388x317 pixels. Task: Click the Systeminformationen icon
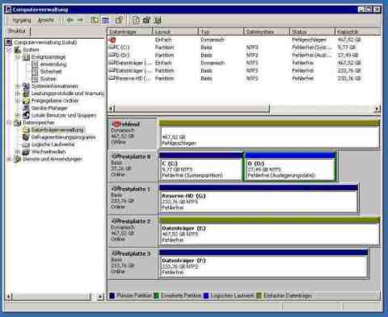[26, 86]
